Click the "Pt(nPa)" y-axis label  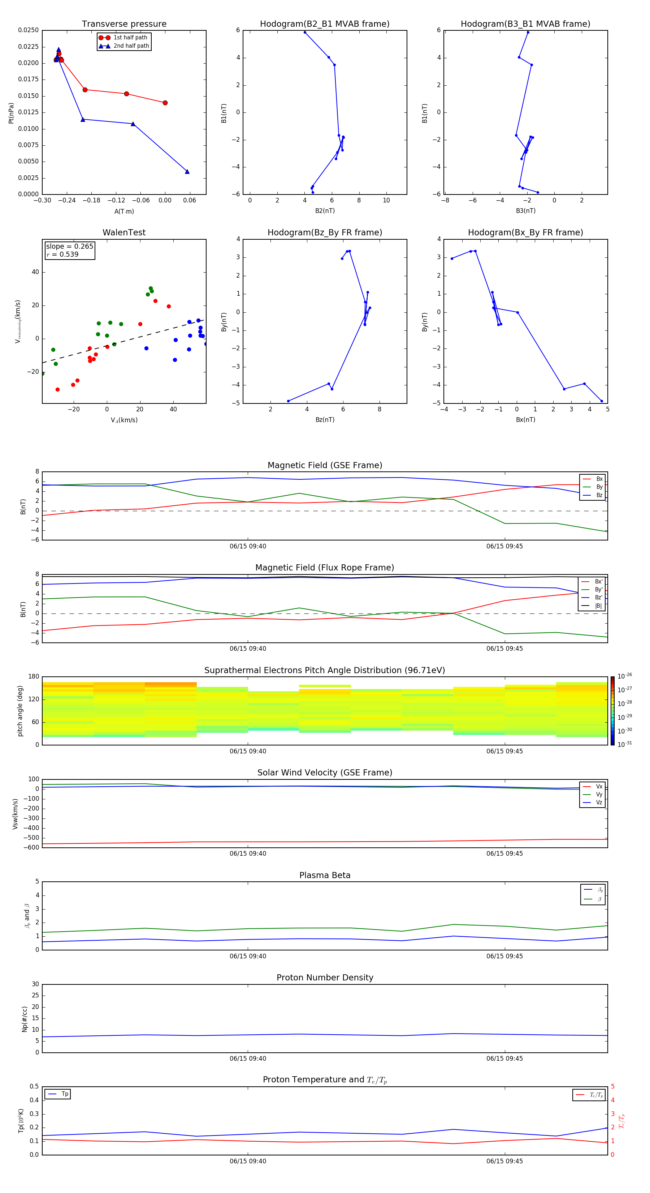[11, 112]
